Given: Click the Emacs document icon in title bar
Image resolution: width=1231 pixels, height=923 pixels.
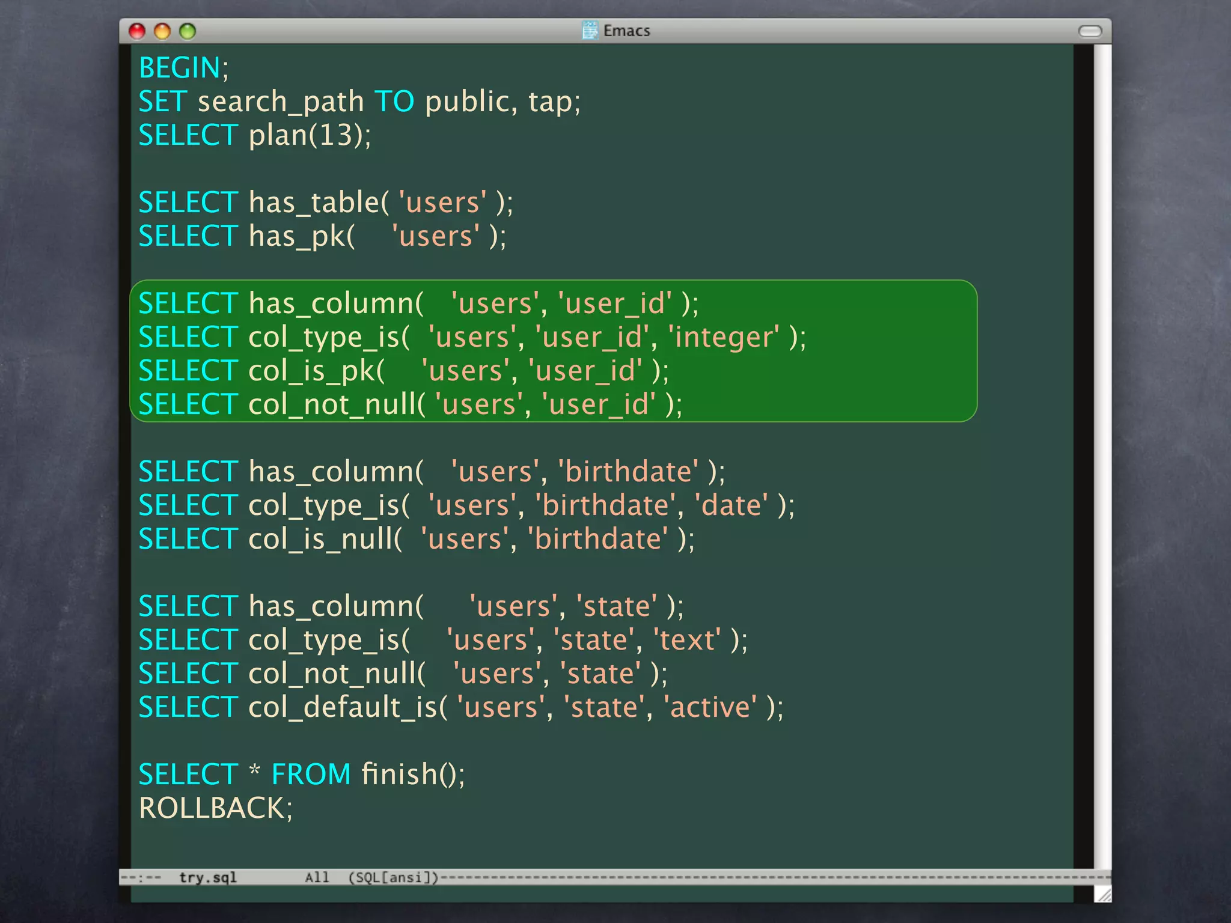Looking at the screenshot, I should pyautogui.click(x=590, y=30).
